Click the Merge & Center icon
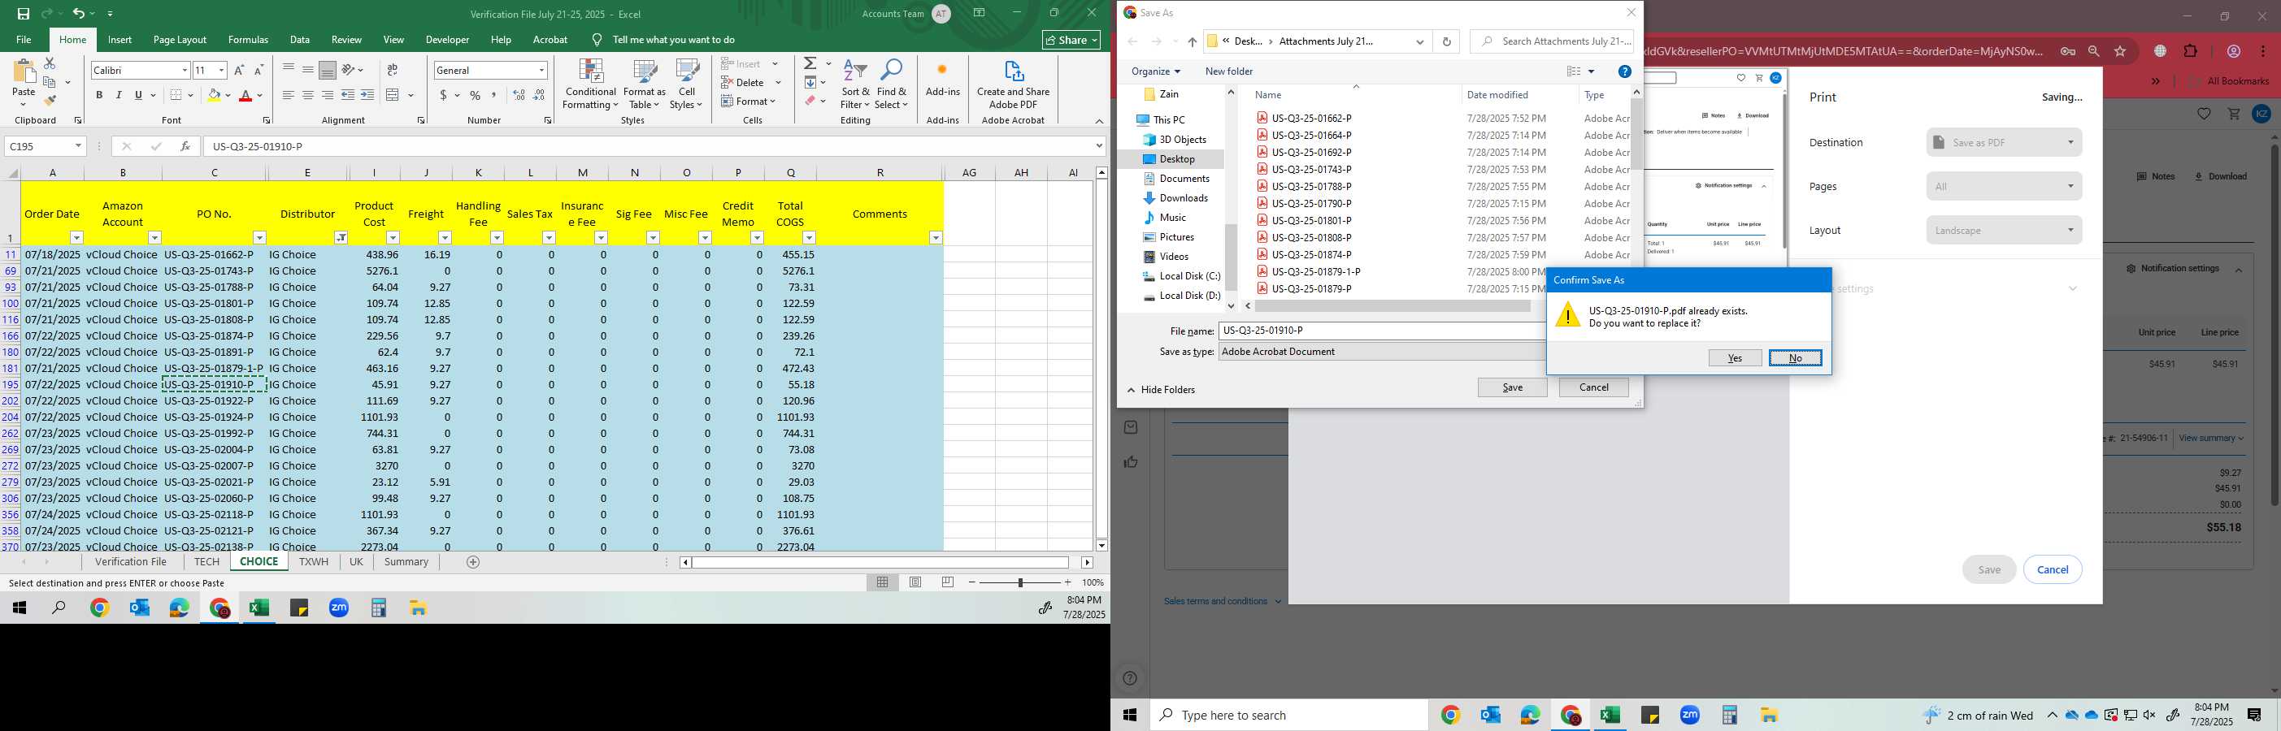 tap(393, 96)
